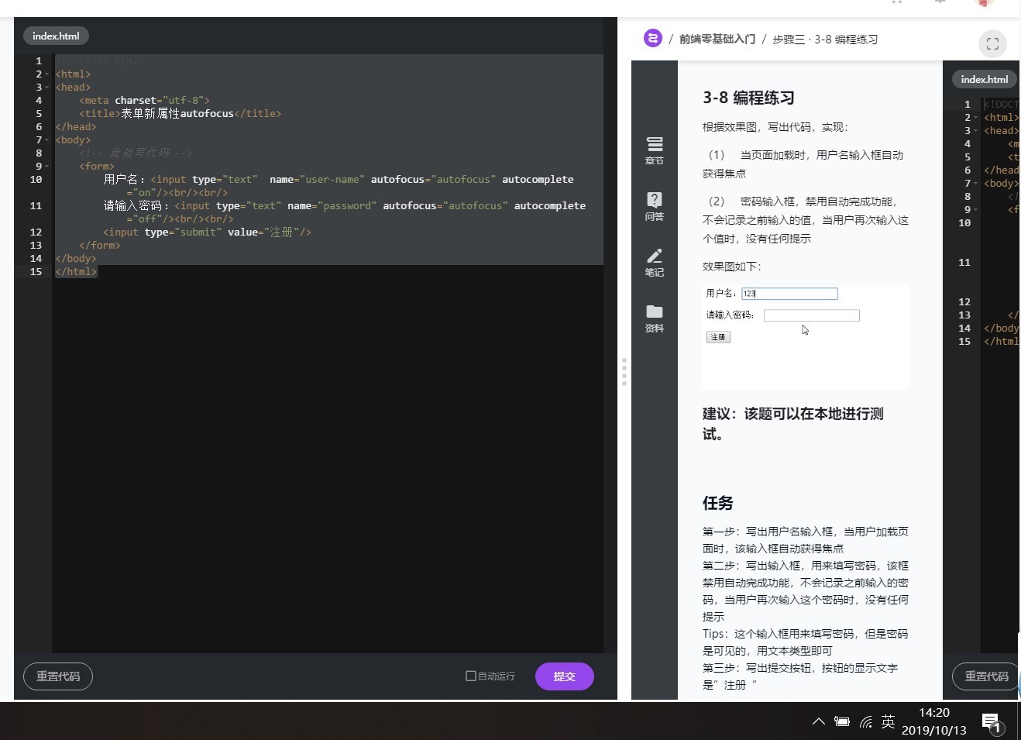Viewport: 1021px width, 740px height.
Task: Click the 建议：该题可以在本地进行测试 text
Action: point(792,424)
